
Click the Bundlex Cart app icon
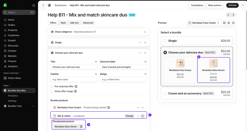pos(5,106)
